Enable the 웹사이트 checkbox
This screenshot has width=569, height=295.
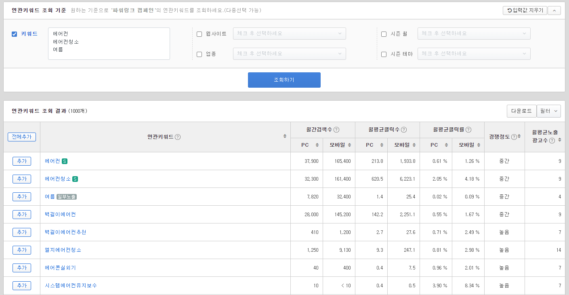point(199,34)
